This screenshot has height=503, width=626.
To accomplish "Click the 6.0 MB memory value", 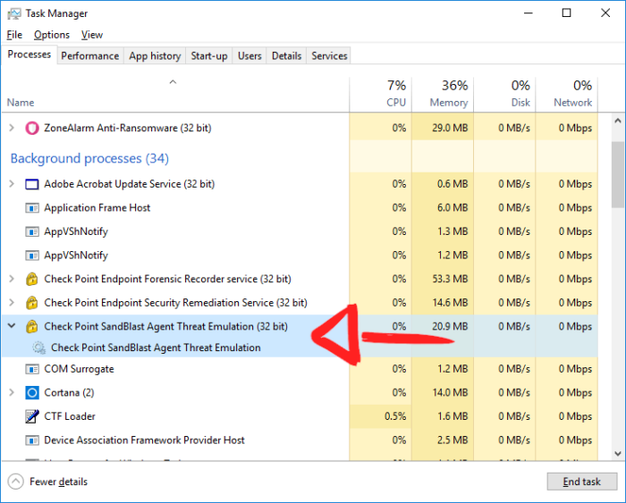I will (453, 208).
